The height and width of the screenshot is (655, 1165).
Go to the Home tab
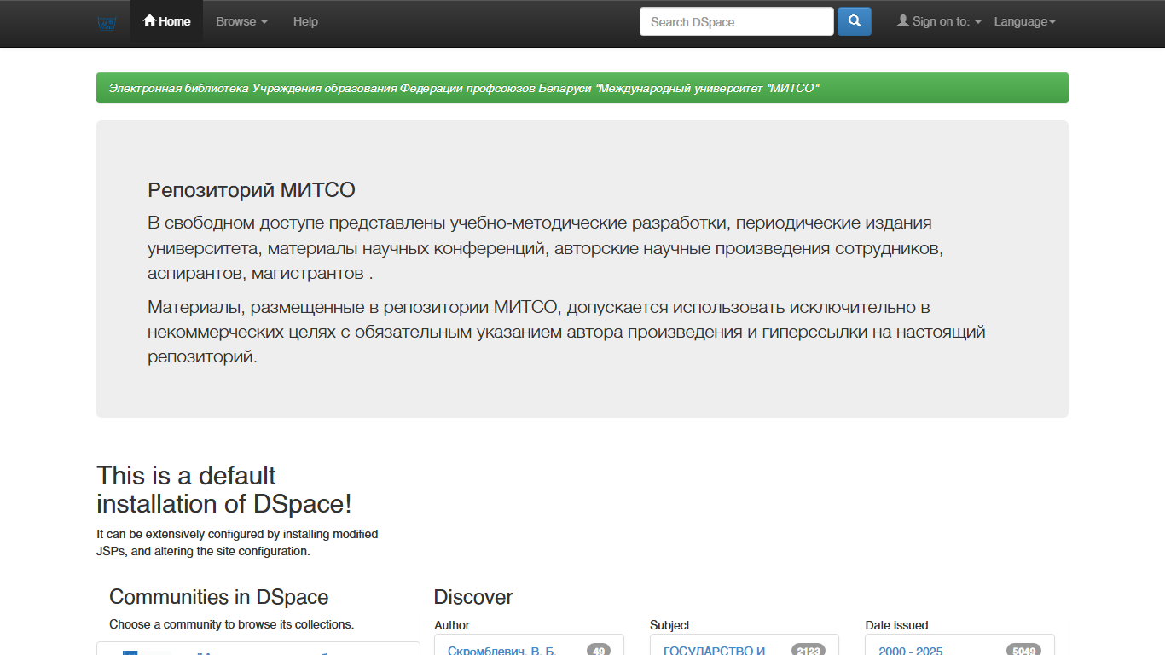166,21
